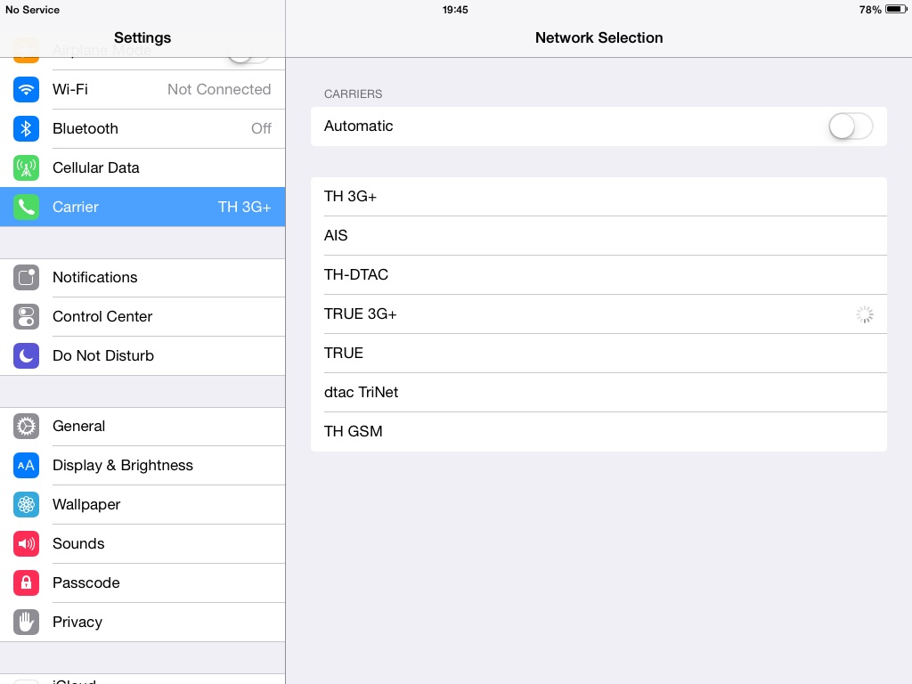Tap the Wallpaper flower icon

click(26, 505)
